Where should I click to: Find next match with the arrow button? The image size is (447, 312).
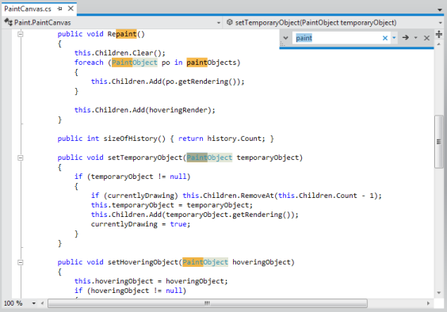(405, 37)
